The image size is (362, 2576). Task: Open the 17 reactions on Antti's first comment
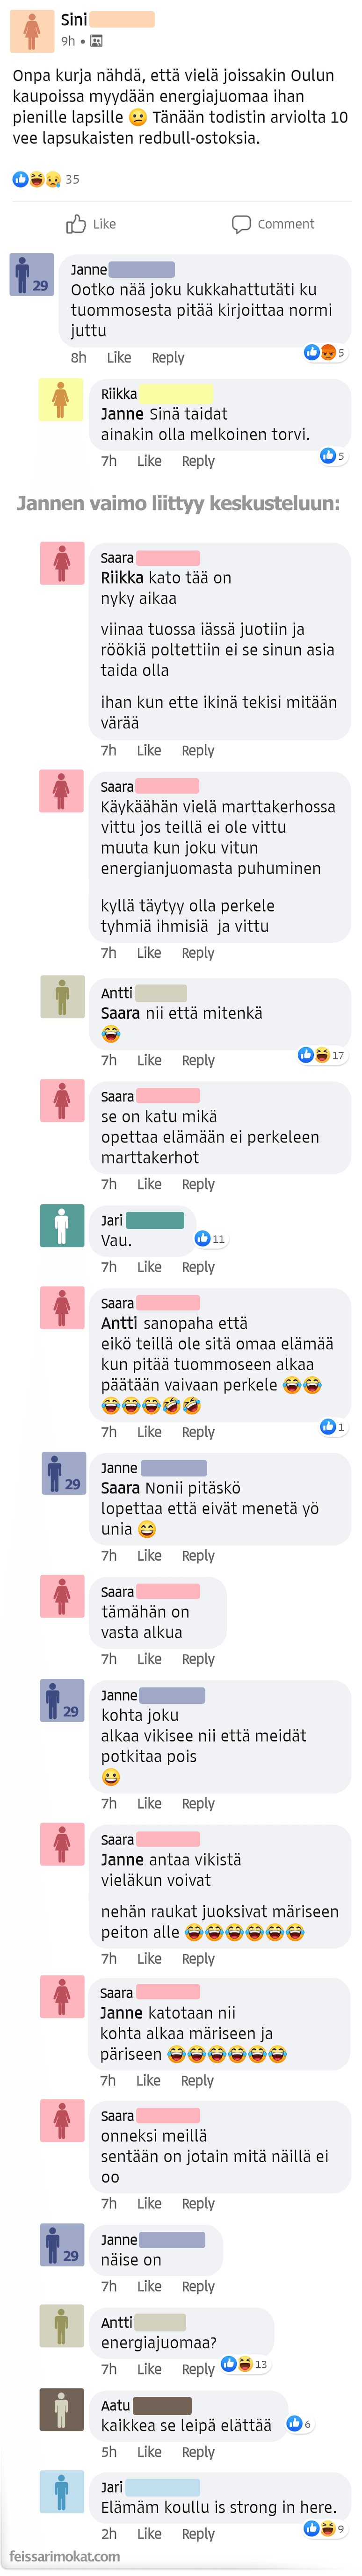tap(321, 1055)
